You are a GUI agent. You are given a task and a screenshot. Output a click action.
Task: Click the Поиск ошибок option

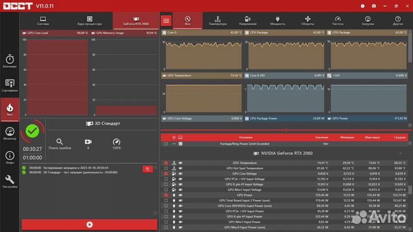pos(60,143)
